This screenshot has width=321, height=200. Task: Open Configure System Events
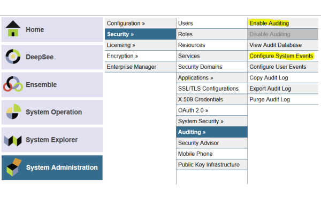(282, 55)
